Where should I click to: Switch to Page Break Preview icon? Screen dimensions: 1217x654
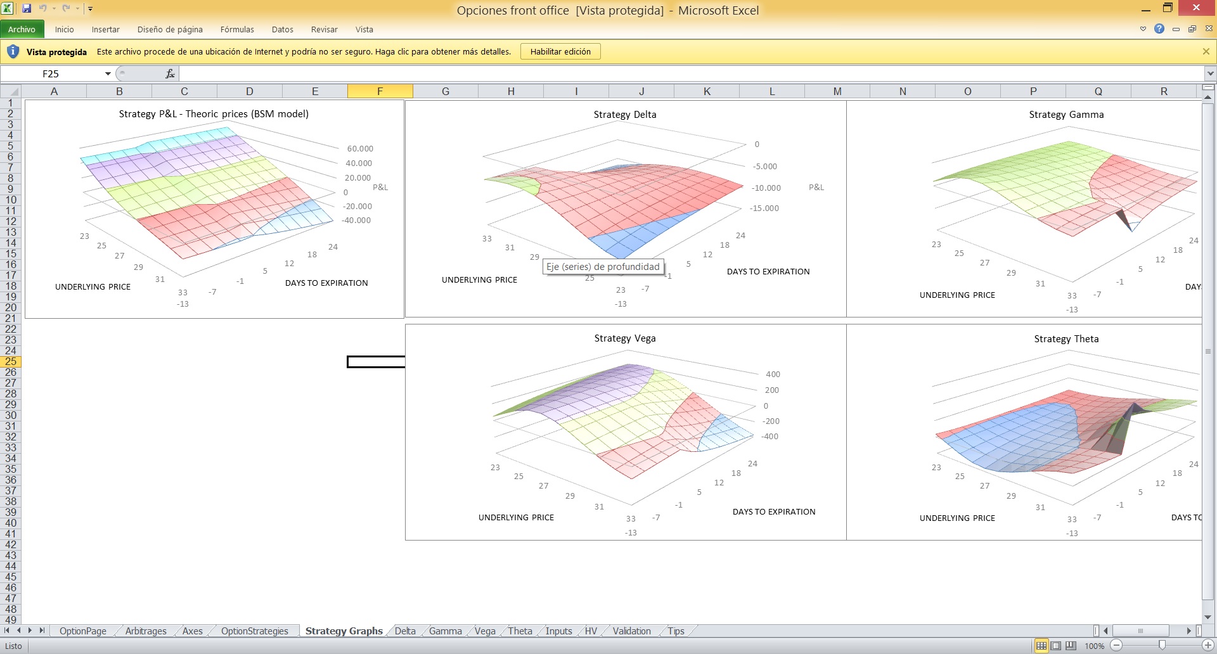click(x=1071, y=646)
